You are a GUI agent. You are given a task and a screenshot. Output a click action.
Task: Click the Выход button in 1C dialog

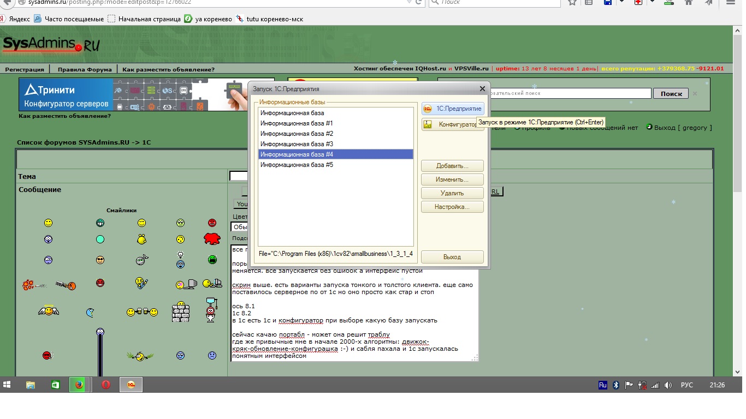point(452,257)
